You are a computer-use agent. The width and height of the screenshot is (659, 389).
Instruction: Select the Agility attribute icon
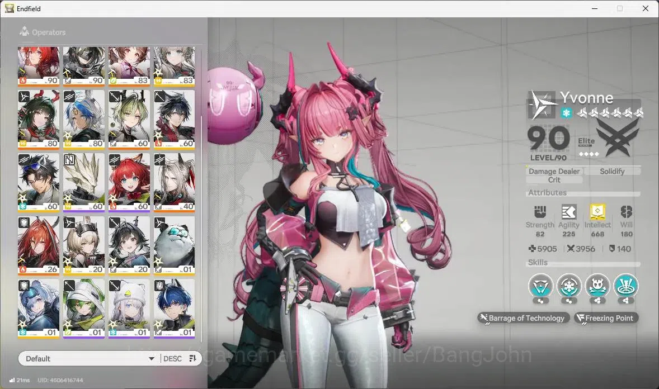pos(568,212)
